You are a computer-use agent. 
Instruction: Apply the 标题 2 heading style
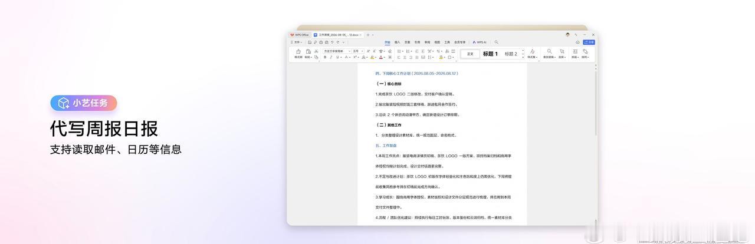point(511,54)
